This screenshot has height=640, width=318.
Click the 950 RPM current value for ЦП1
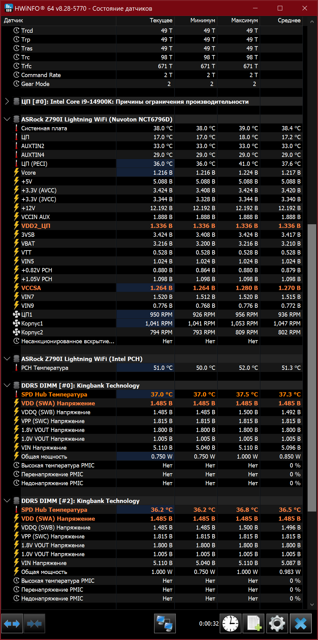pyautogui.click(x=161, y=314)
